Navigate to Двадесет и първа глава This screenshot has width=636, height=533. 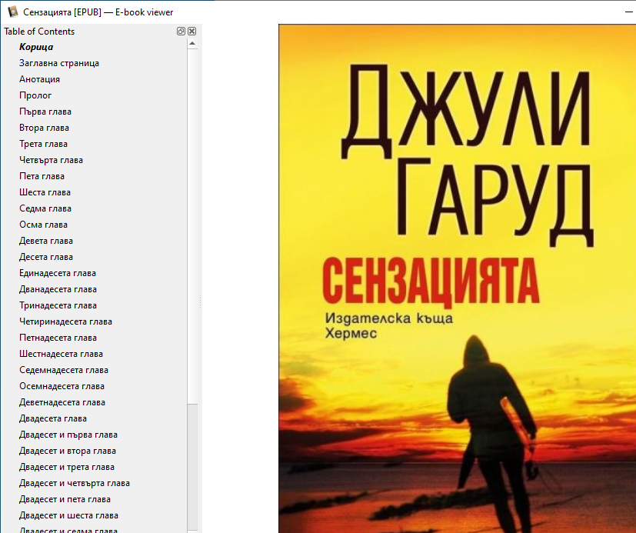68,435
